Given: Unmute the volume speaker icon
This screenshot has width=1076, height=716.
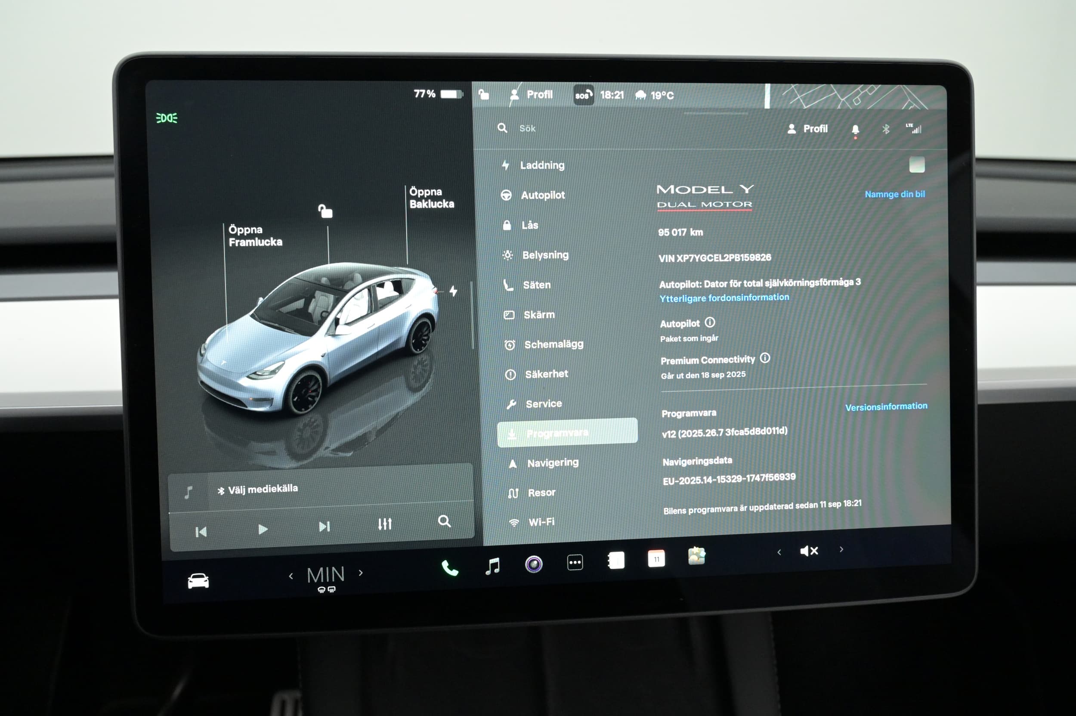Looking at the screenshot, I should click(x=809, y=551).
